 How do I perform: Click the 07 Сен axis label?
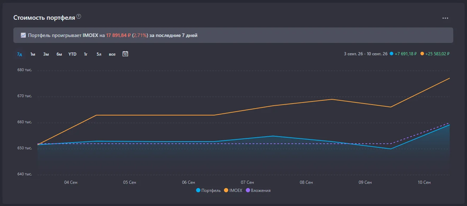247,182
